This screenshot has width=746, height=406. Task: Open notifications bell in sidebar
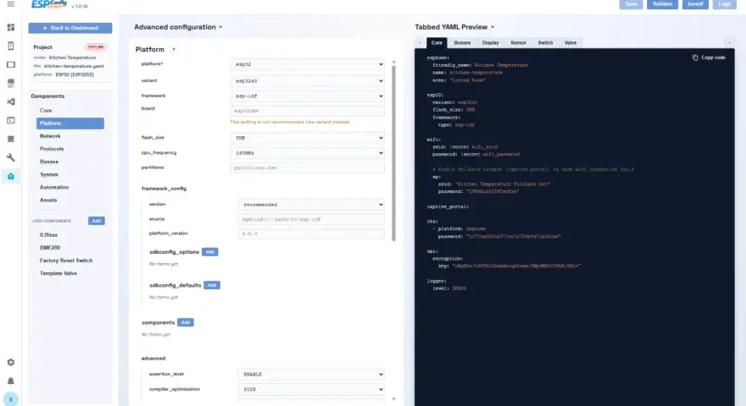tap(10, 381)
